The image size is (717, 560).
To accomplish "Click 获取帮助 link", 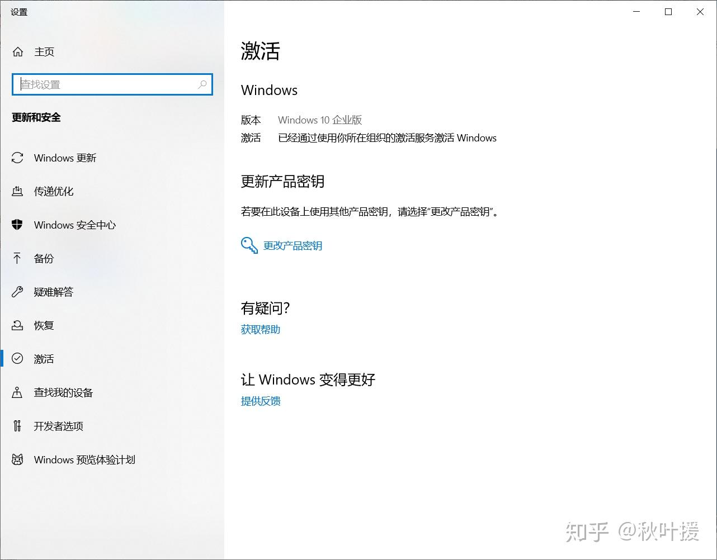I will pyautogui.click(x=261, y=330).
